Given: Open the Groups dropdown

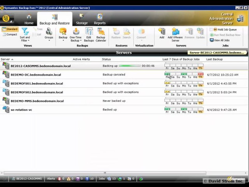Looking at the screenshot, I should [49, 34].
